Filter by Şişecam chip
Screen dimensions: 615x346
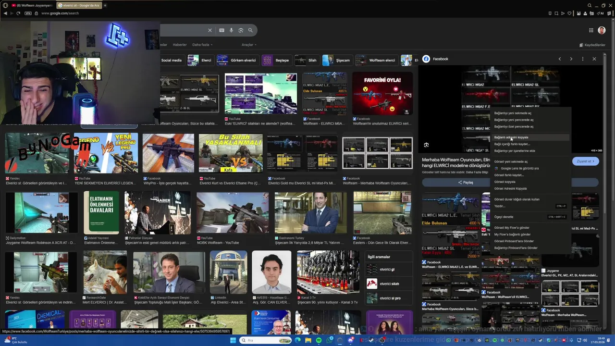(337, 60)
